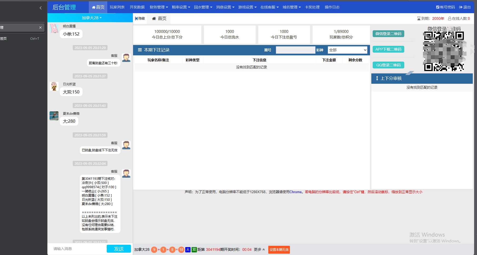Click the 期号 search input field
The height and width of the screenshot is (255, 477).
coord(295,50)
